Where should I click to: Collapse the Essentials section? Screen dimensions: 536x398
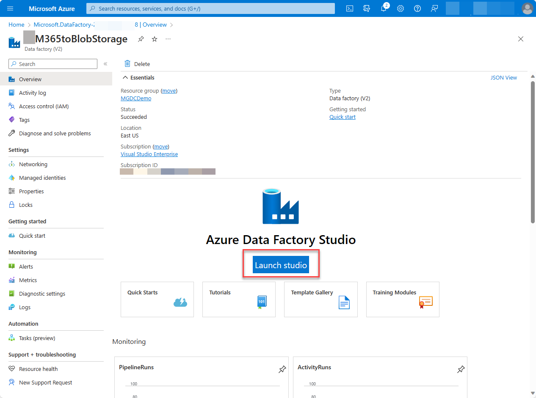125,77
